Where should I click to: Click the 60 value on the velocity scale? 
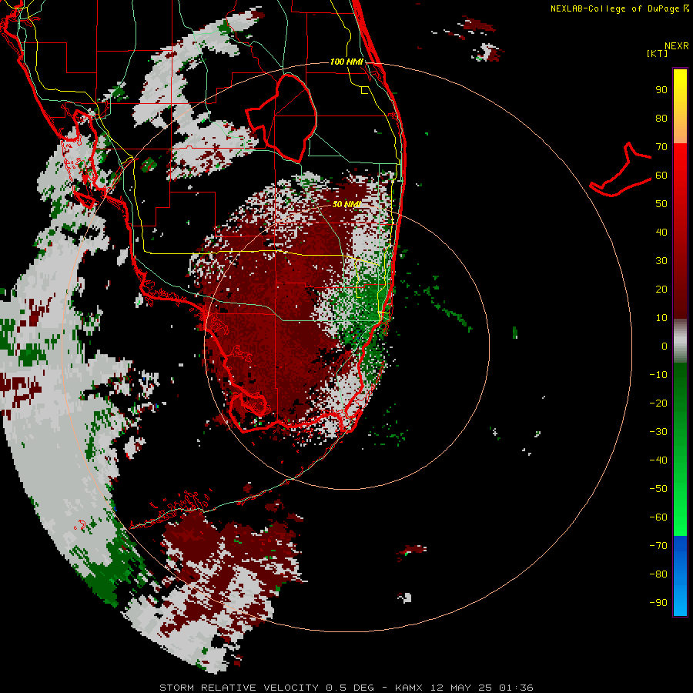(661, 176)
